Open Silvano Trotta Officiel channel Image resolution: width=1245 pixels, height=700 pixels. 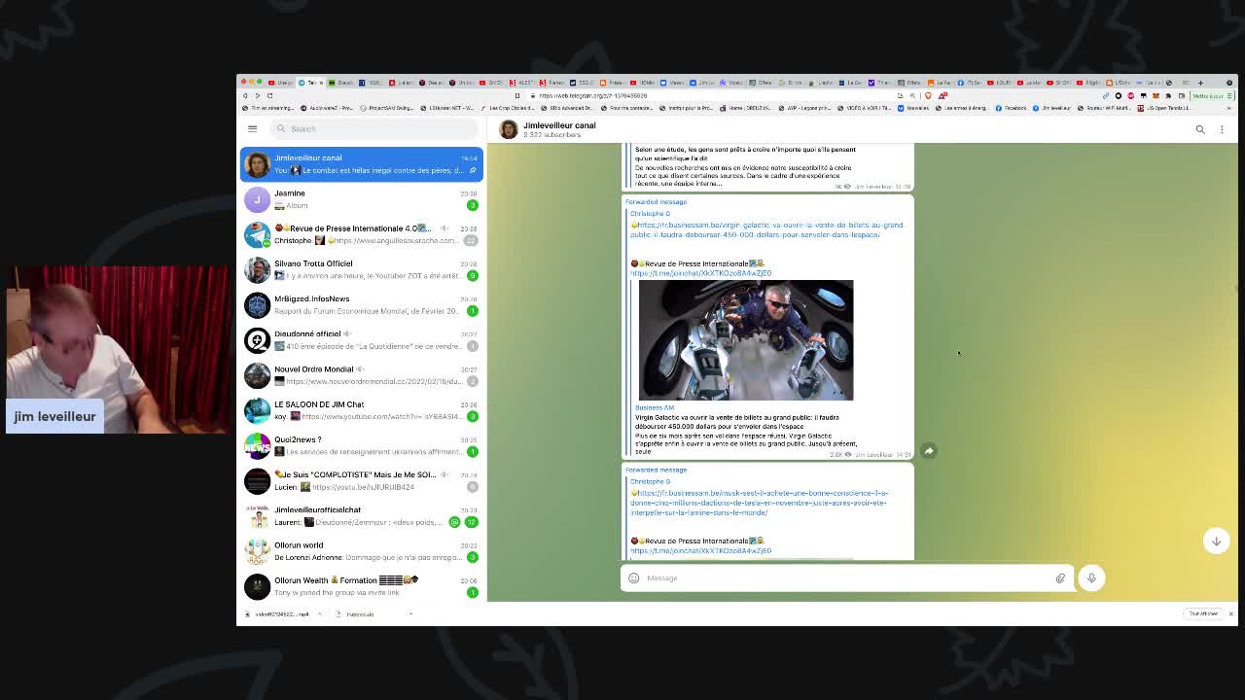pos(361,269)
